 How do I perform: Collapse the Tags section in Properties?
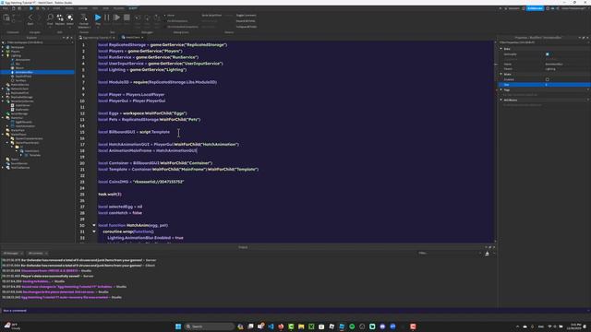tap(501, 90)
